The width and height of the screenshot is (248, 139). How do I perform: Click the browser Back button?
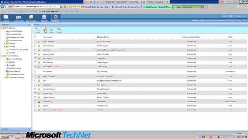pos(3,7)
